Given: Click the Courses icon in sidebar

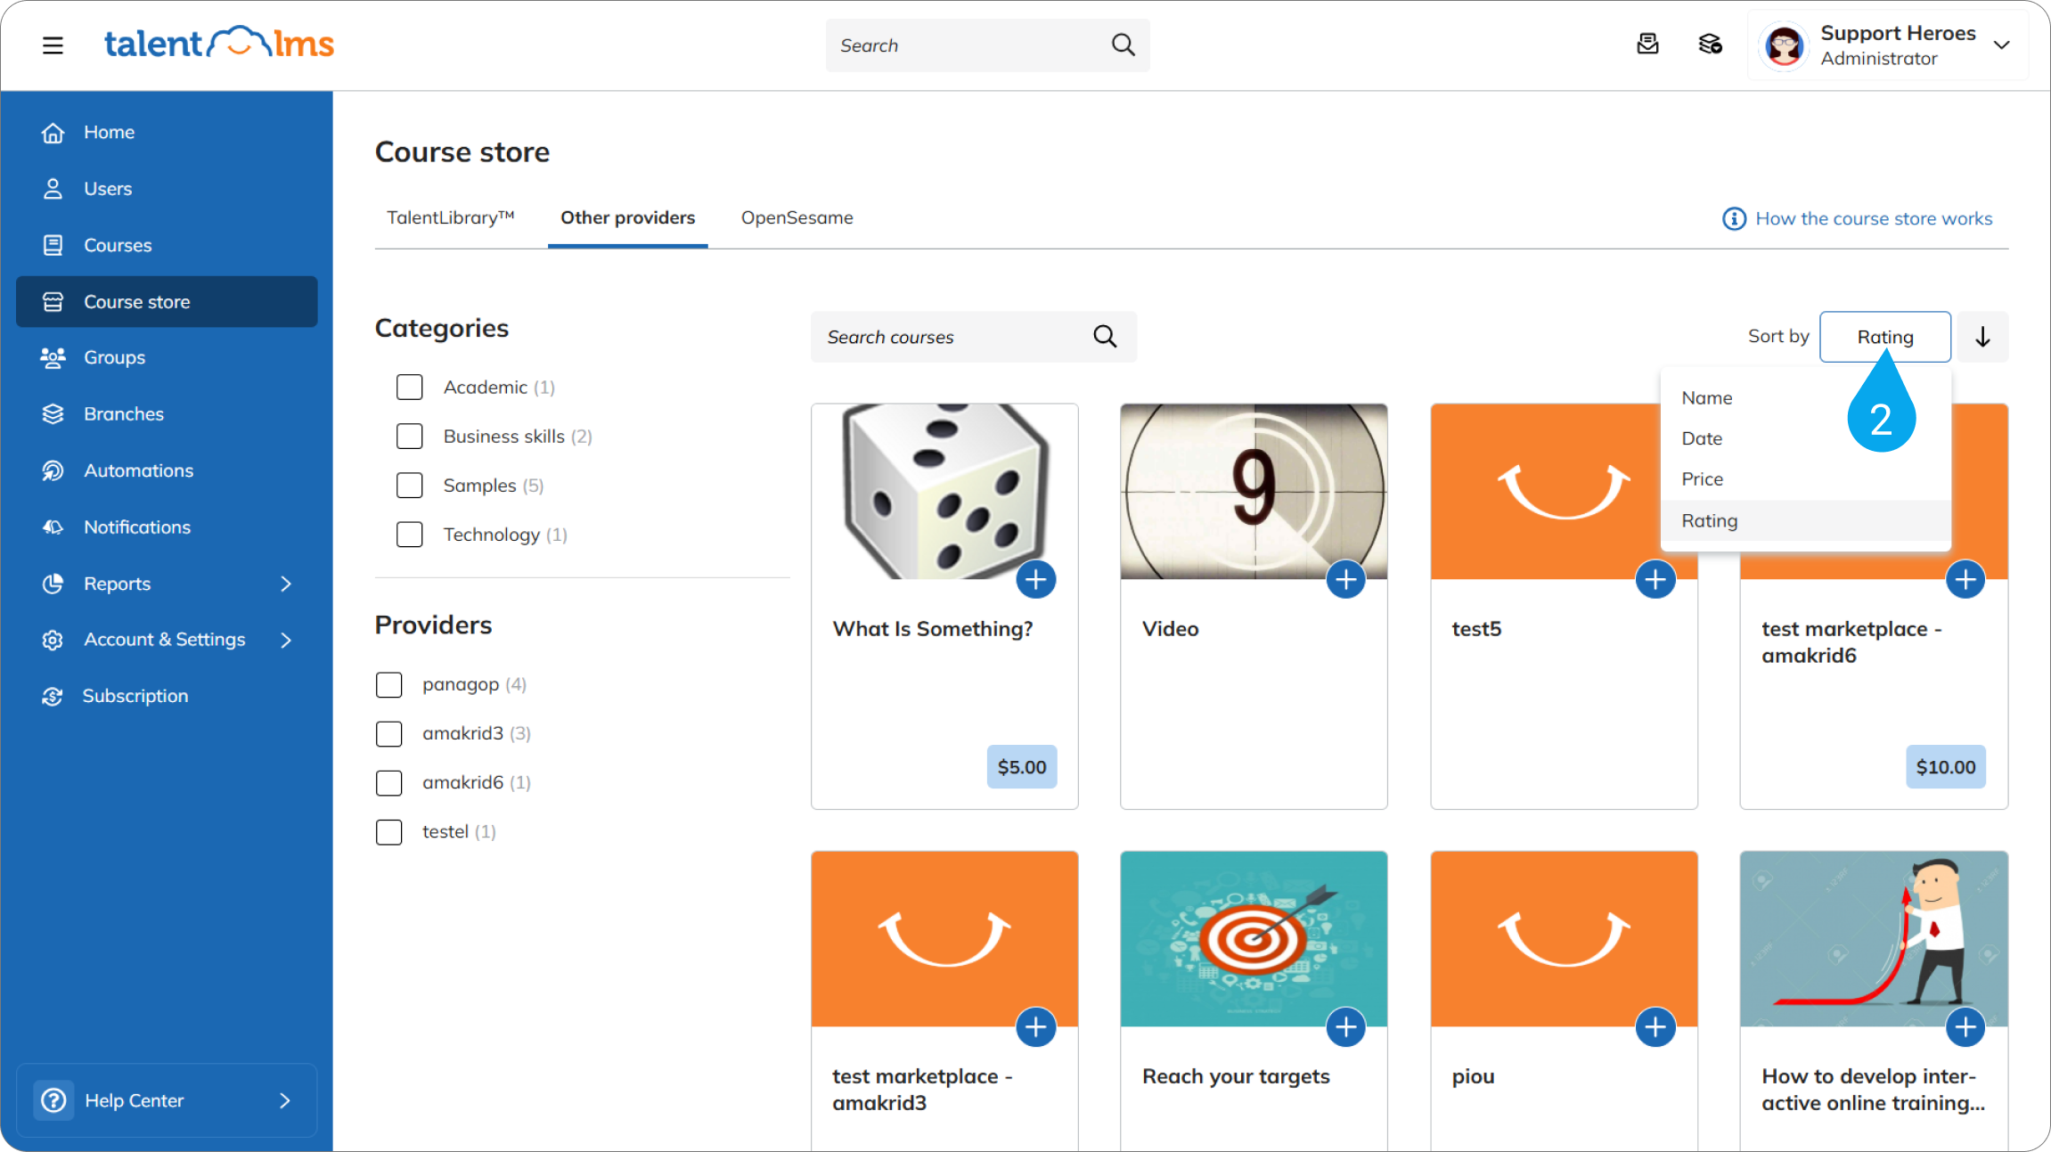Looking at the screenshot, I should 53,245.
